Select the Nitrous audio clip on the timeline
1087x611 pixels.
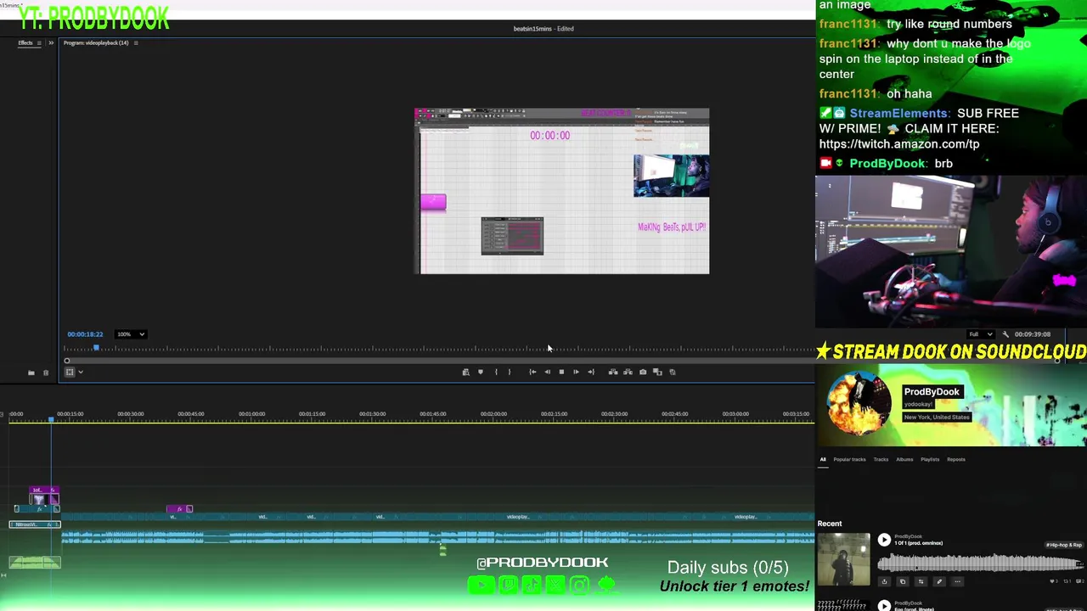pos(35,524)
